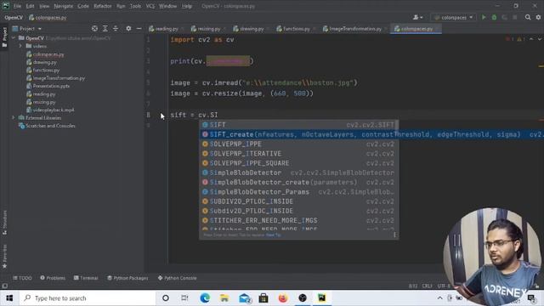Click the Windows search box
544x306 pixels.
(87, 298)
